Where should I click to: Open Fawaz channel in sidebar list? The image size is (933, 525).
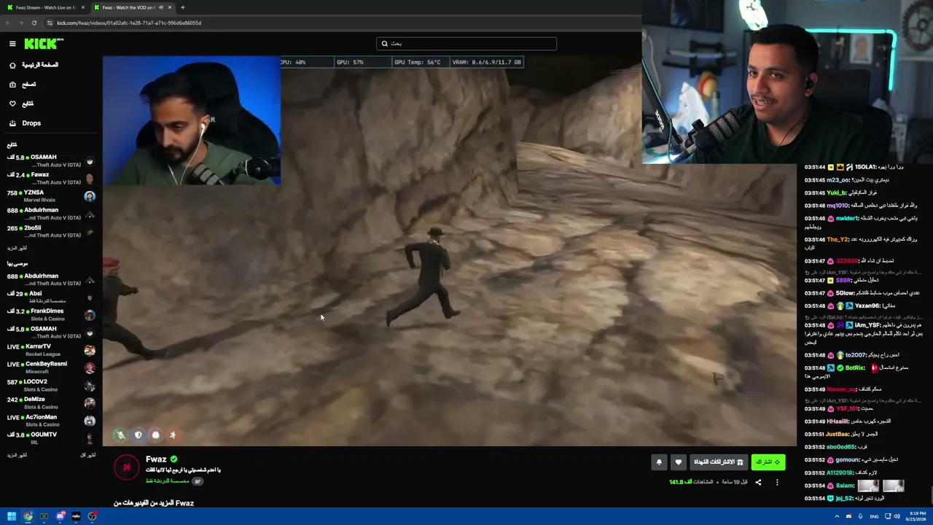(51, 179)
